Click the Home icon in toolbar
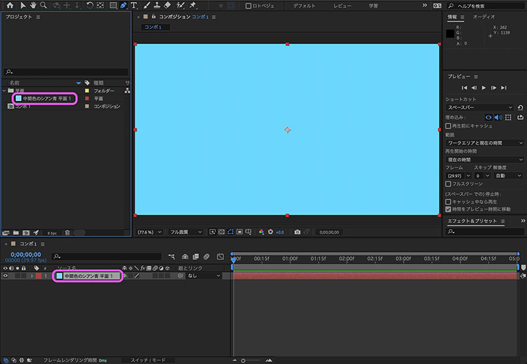Image resolution: width=527 pixels, height=364 pixels. (x=10, y=5)
